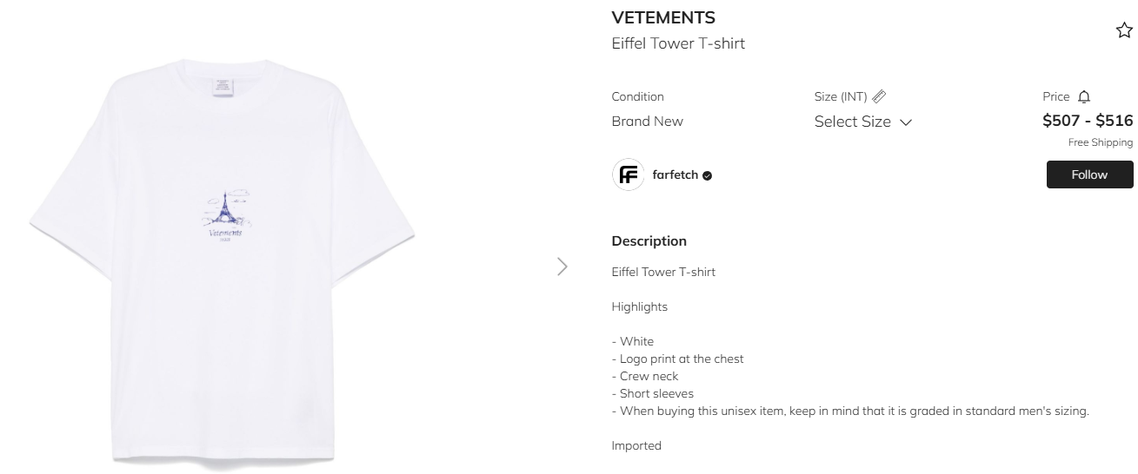Click the Price label
1138x474 pixels.
1056,96
